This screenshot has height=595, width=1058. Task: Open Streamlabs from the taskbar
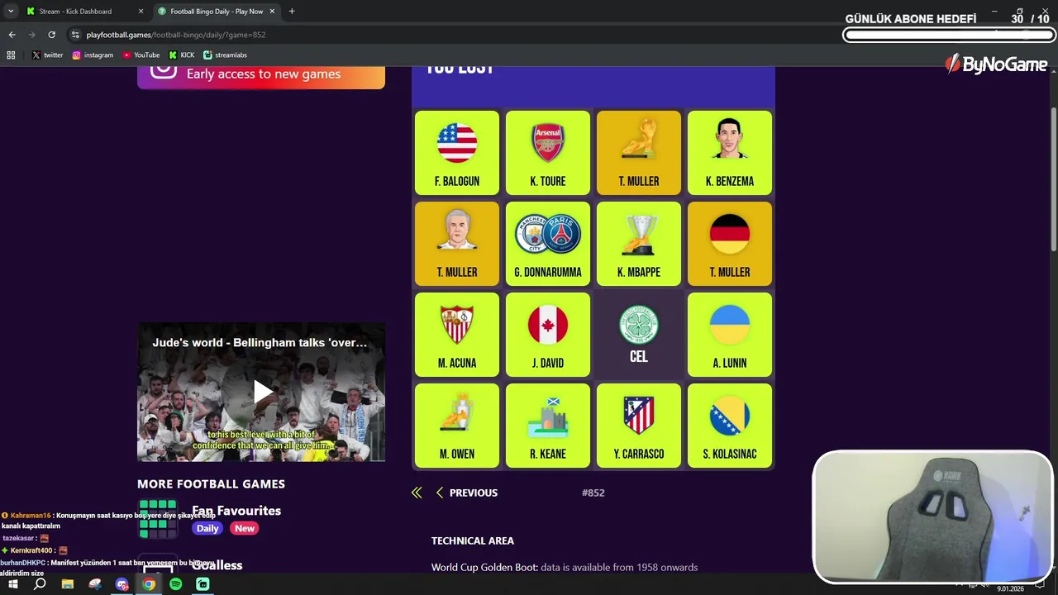(x=203, y=584)
